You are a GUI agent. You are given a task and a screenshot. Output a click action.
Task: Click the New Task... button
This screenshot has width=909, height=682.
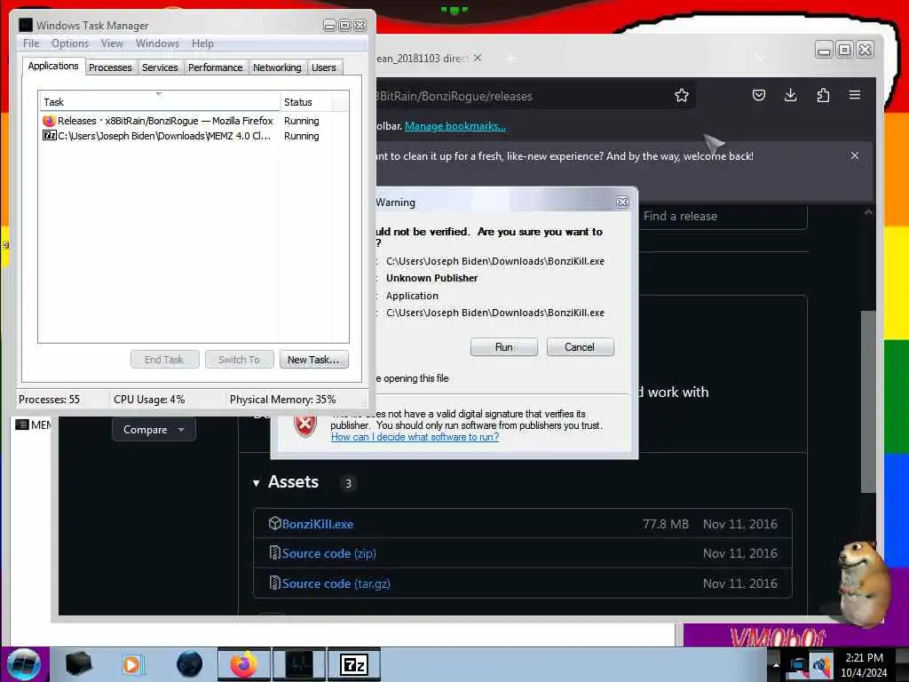[313, 360]
